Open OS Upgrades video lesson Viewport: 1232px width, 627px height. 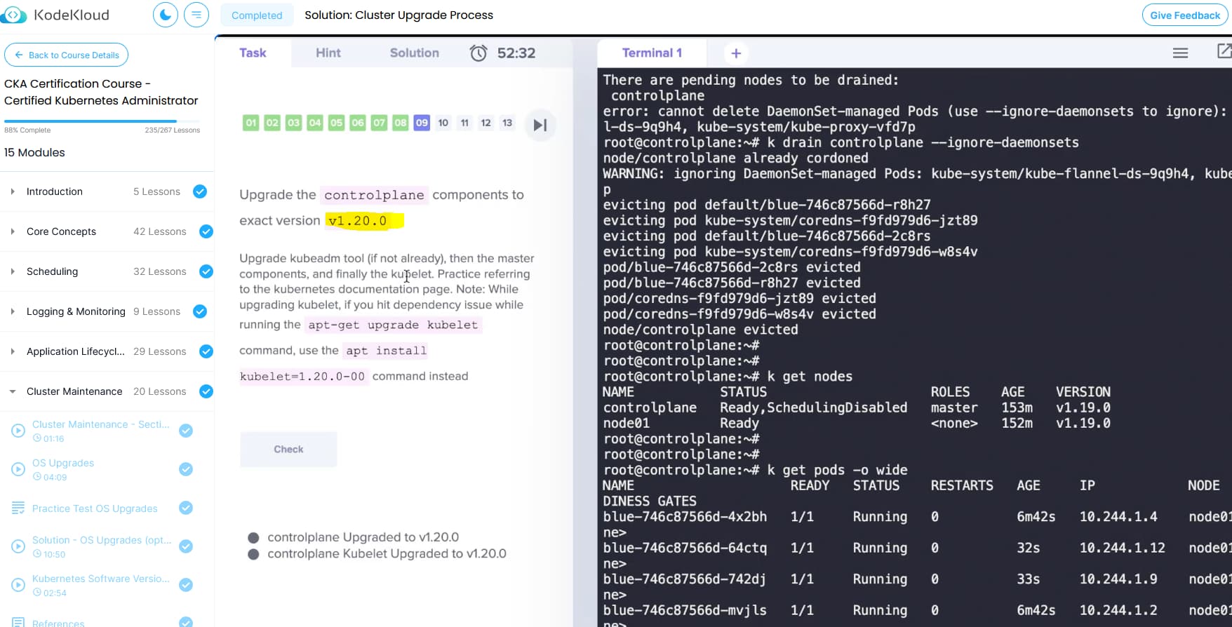pos(63,463)
